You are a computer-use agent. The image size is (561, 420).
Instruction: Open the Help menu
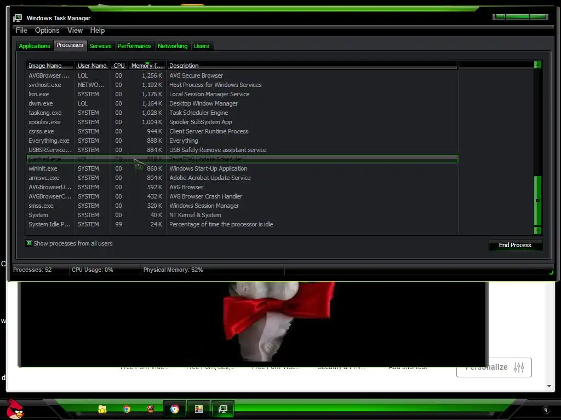98,31
